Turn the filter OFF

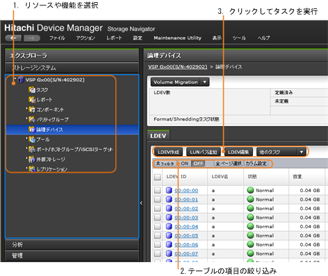(x=198, y=164)
